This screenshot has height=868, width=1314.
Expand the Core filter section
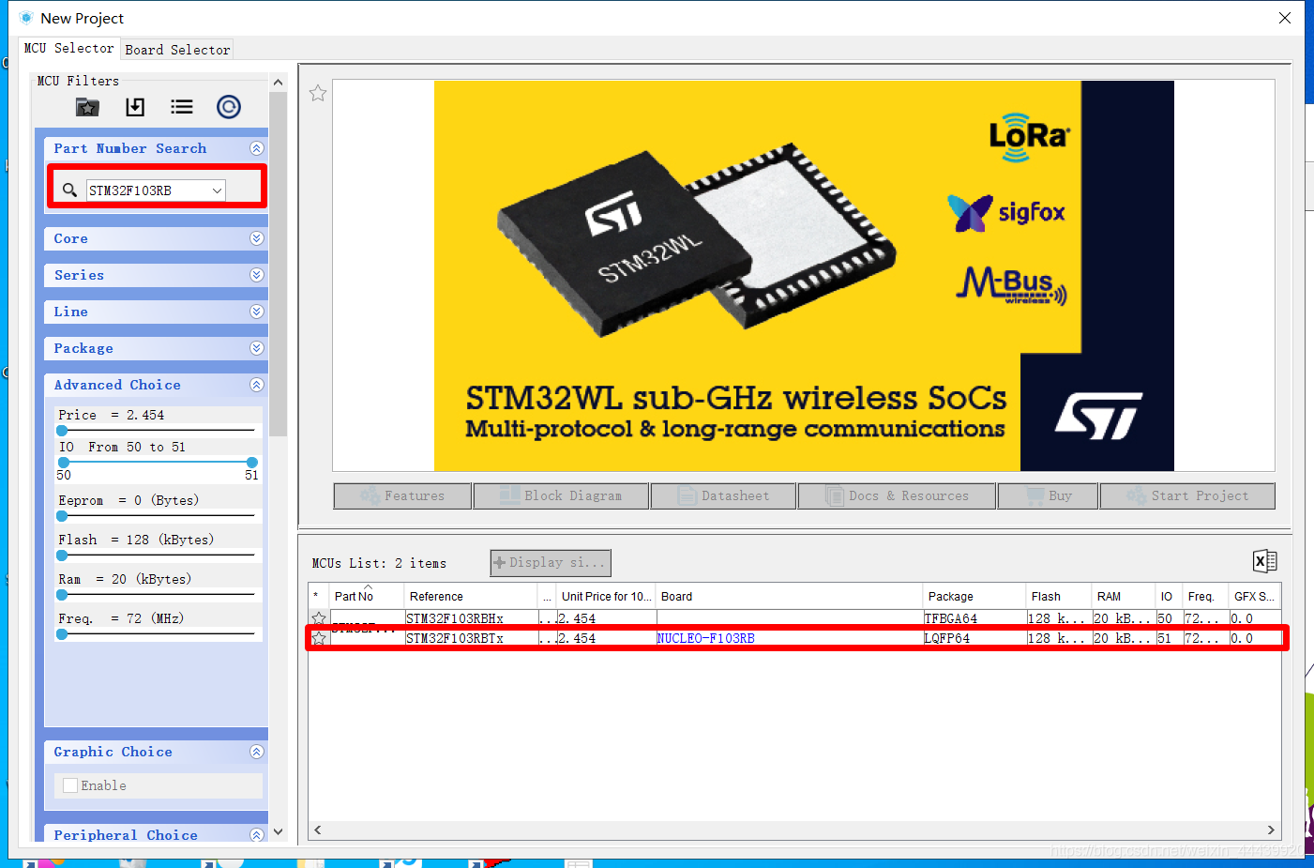[257, 238]
